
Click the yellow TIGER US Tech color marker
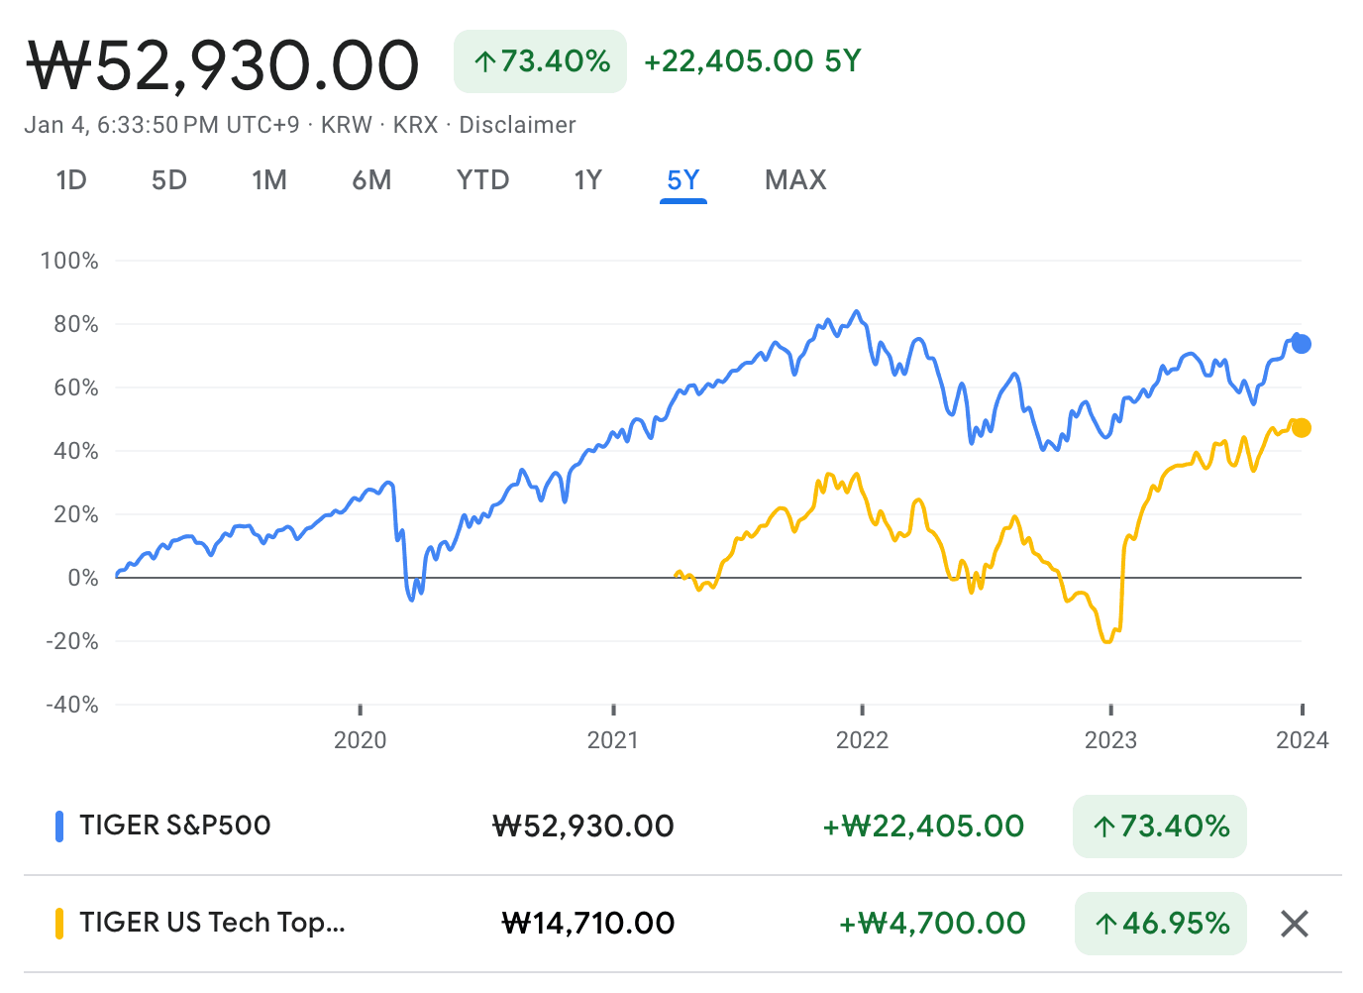click(59, 924)
